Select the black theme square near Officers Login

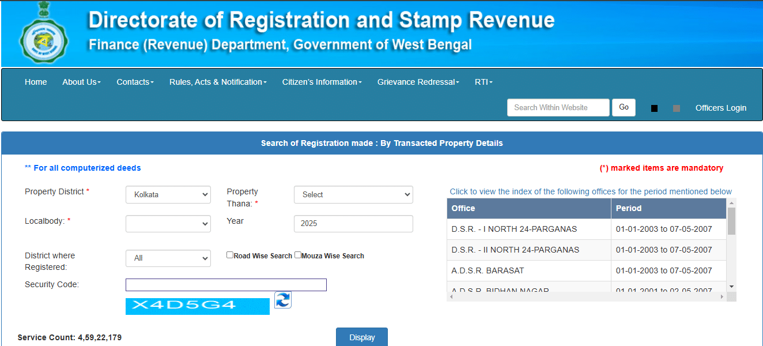click(x=654, y=108)
